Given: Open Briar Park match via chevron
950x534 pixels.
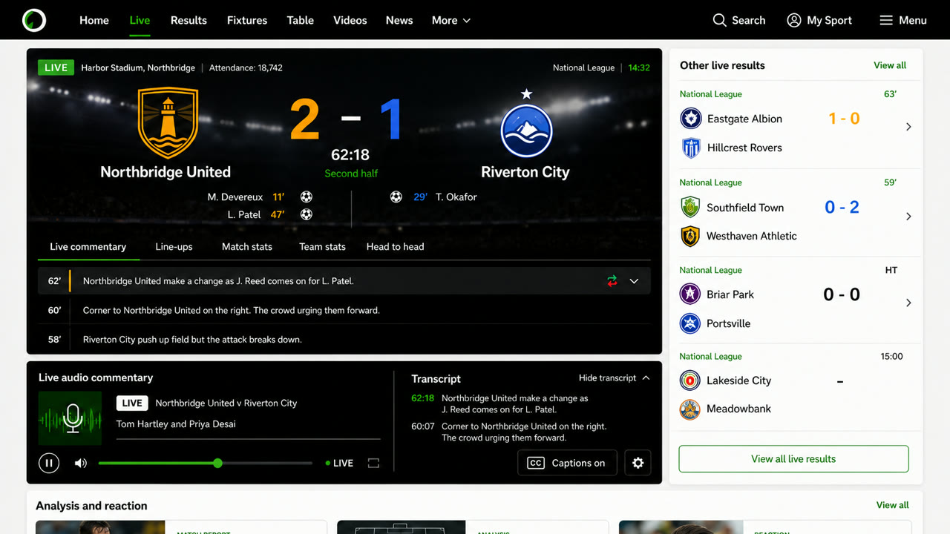Looking at the screenshot, I should pos(908,303).
